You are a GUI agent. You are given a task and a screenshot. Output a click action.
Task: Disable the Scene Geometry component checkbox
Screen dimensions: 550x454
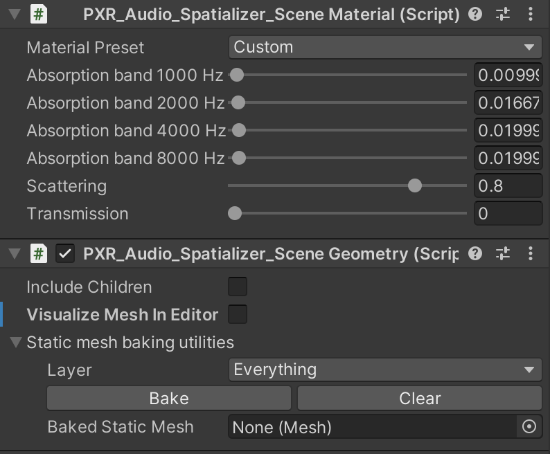click(65, 254)
